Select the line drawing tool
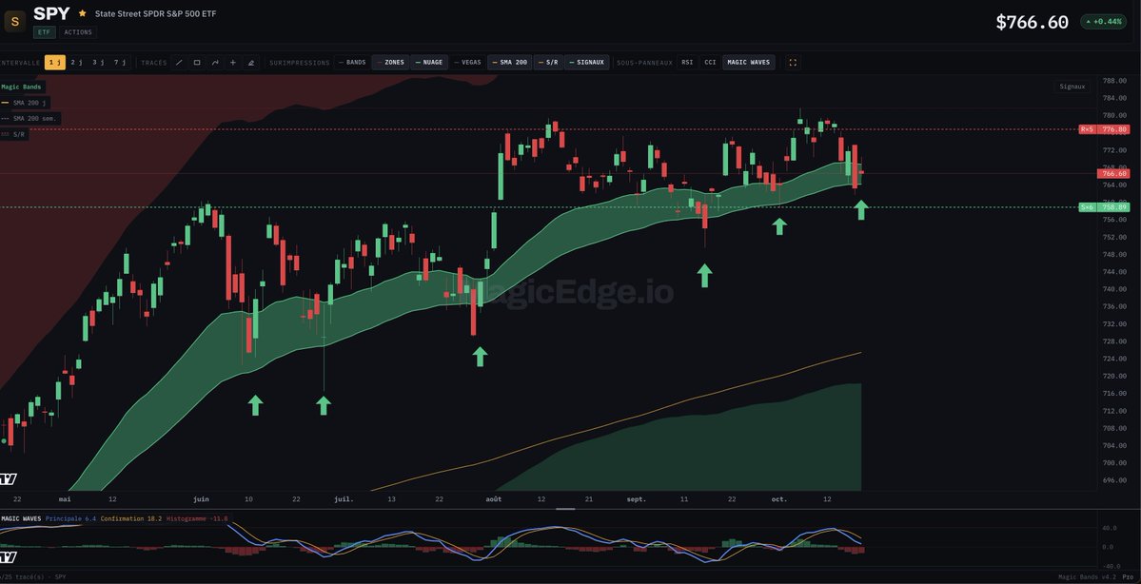The width and height of the screenshot is (1141, 584). point(179,63)
